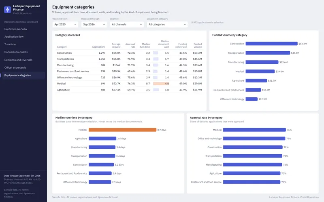Sort by Funded volume column header

tap(198, 46)
